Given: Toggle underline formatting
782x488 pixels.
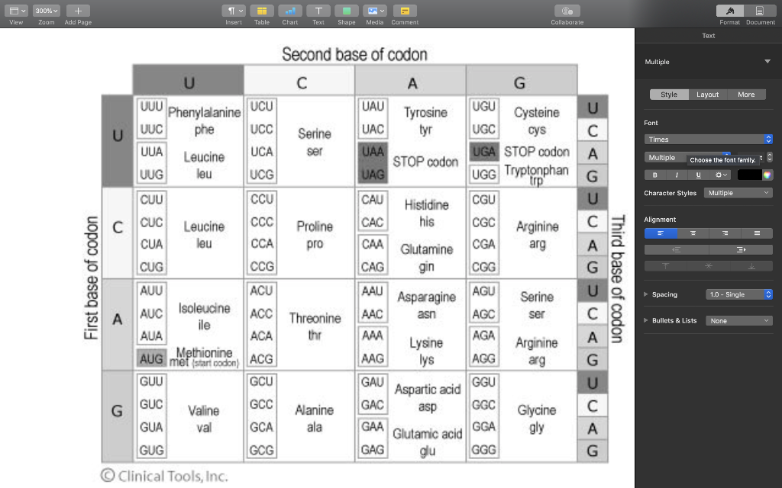Looking at the screenshot, I should pyautogui.click(x=697, y=175).
